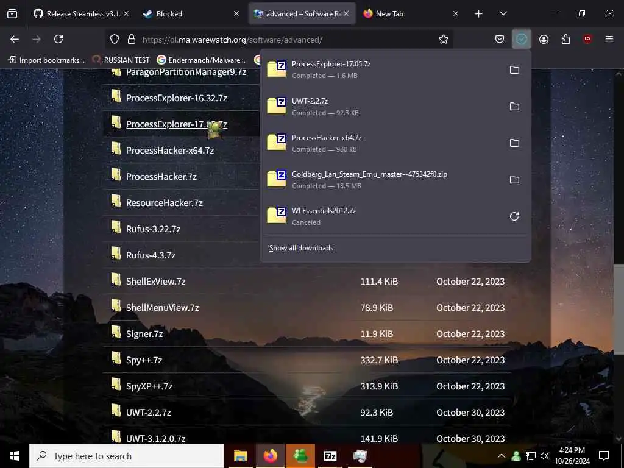Show site security lock info
Screen dimensions: 624x468
[132, 39]
